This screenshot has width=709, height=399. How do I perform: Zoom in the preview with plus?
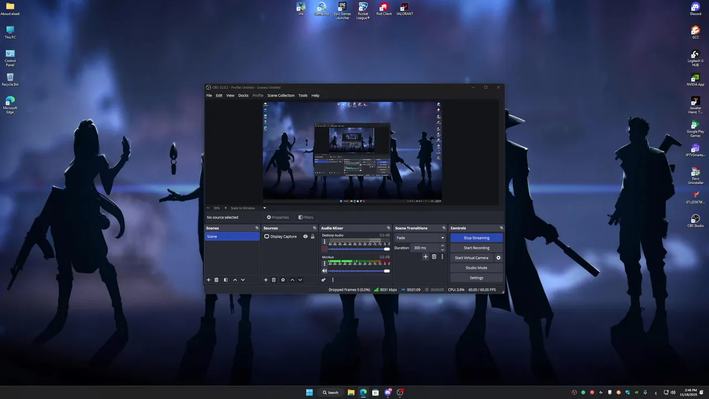(x=225, y=208)
